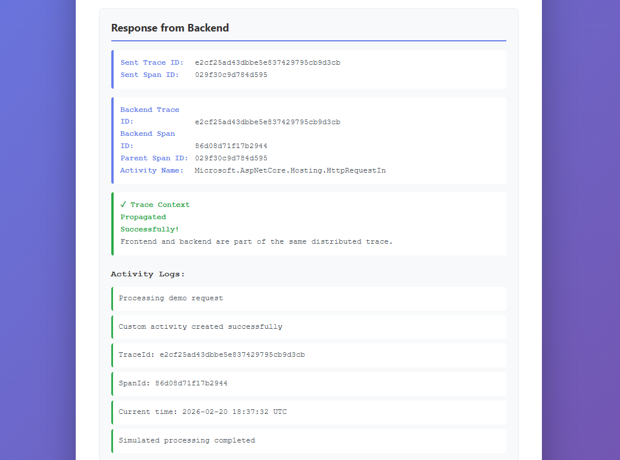620x460 pixels.
Task: Click the Processing demo request log entry
Action: pyautogui.click(x=170, y=298)
